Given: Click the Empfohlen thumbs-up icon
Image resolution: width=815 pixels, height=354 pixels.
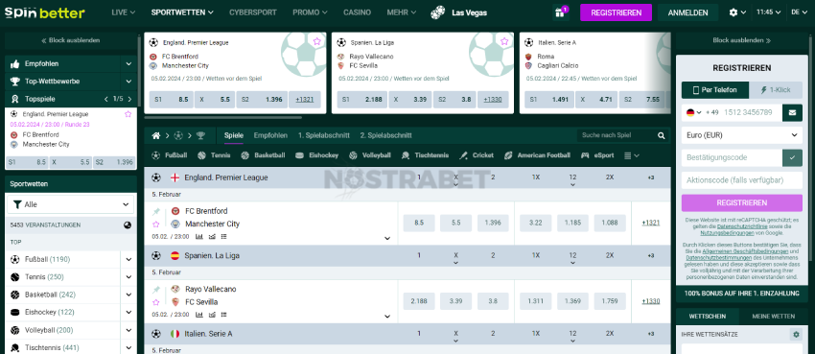Looking at the screenshot, I should (x=14, y=64).
